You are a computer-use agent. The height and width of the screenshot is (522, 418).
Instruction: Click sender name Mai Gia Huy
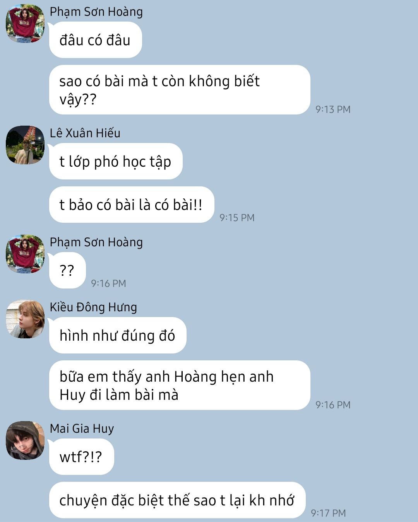tap(82, 428)
